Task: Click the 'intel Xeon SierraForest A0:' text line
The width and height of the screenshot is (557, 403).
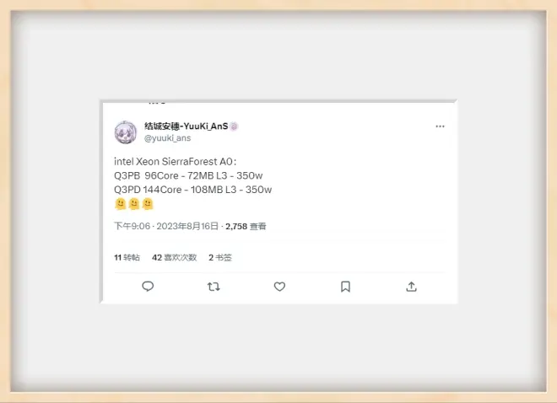Action: click(x=176, y=162)
